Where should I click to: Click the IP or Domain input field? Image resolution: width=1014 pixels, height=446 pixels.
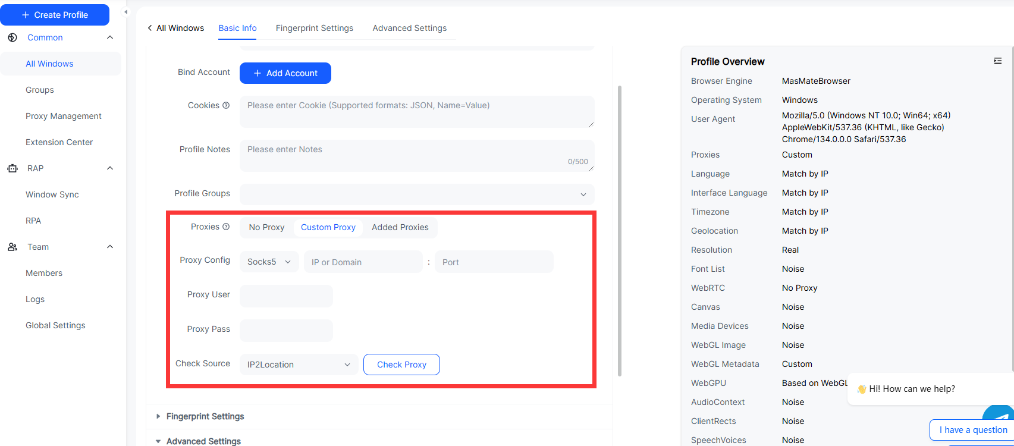click(363, 262)
